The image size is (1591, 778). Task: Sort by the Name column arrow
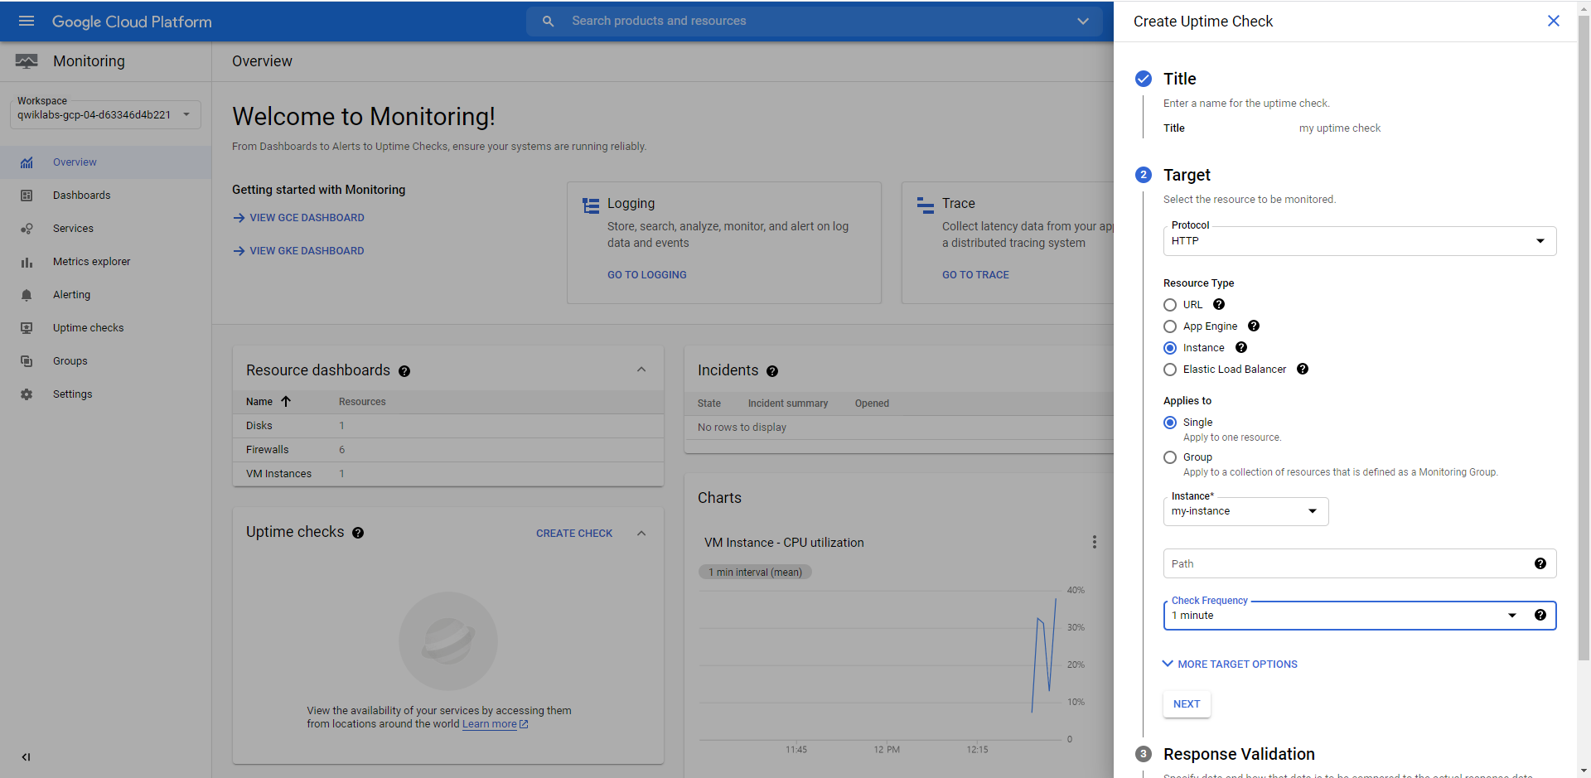286,401
